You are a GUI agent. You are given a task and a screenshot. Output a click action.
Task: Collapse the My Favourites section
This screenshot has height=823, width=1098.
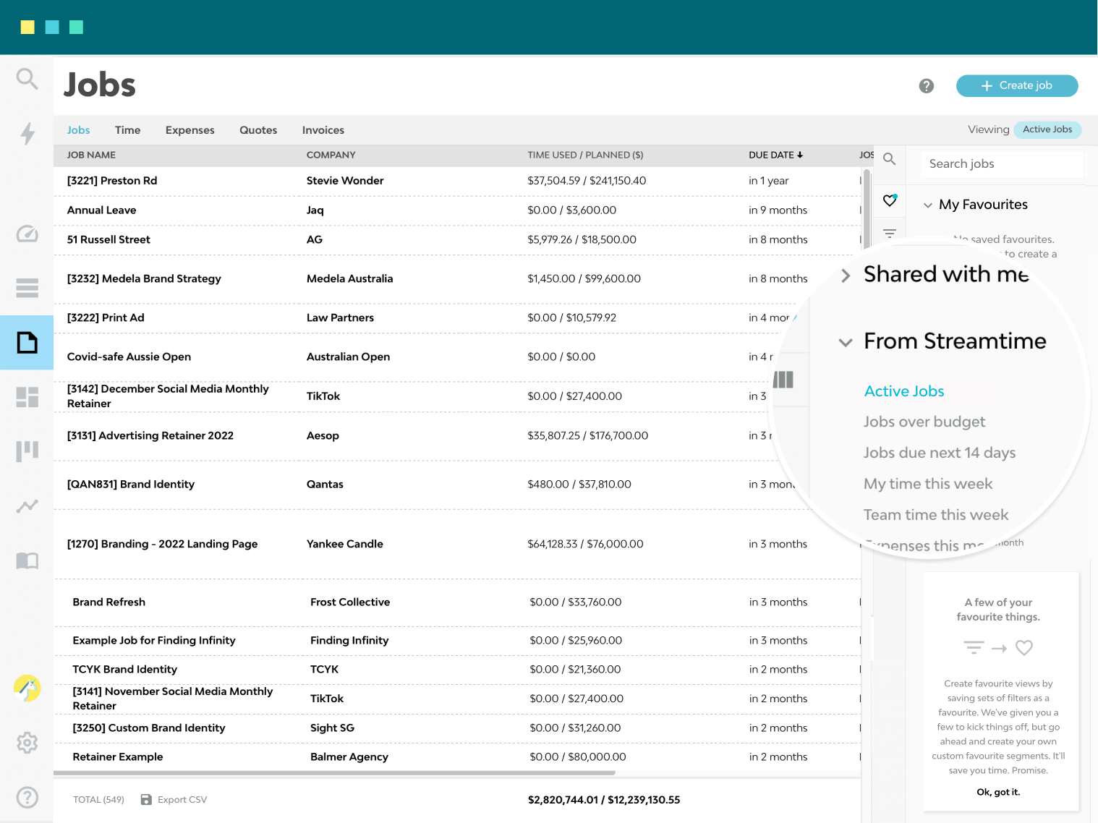point(927,205)
